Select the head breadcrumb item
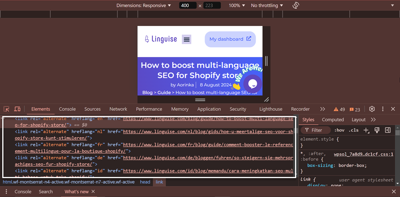Viewport: 400px width, 197px height. 145,182
